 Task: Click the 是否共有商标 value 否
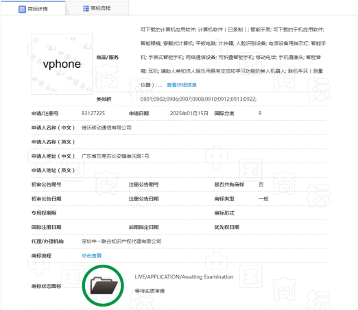(261, 184)
